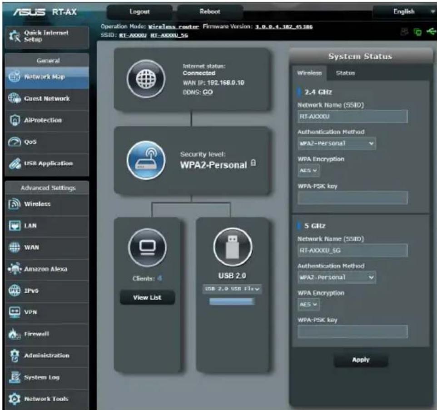Click the AiProtection shield icon

[x=15, y=120]
